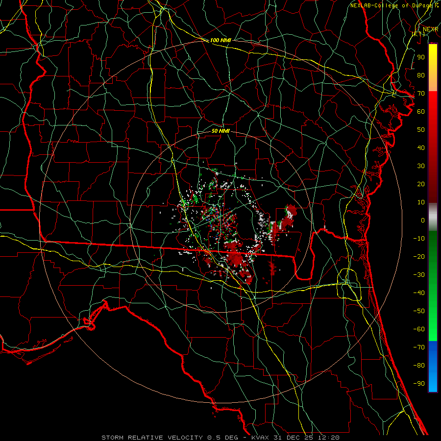Click the 100 NMI range ring label
The height and width of the screenshot is (441, 441).
point(220,40)
